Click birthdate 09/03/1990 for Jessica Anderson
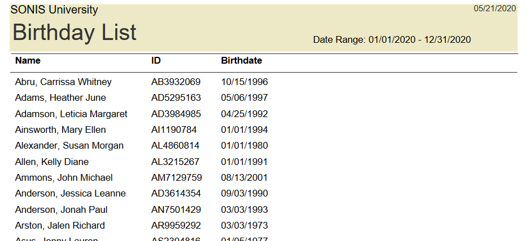Image resolution: width=529 pixels, height=241 pixels. click(244, 193)
